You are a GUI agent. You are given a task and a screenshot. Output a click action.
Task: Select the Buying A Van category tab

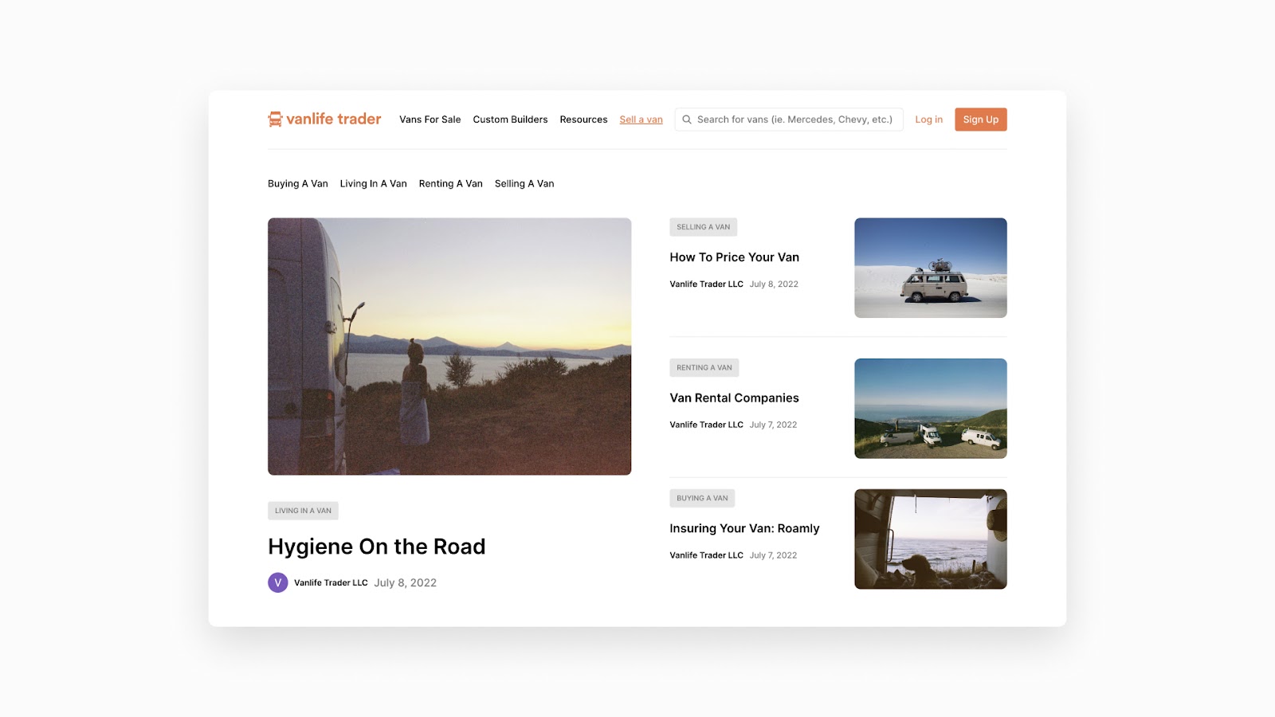(x=298, y=183)
